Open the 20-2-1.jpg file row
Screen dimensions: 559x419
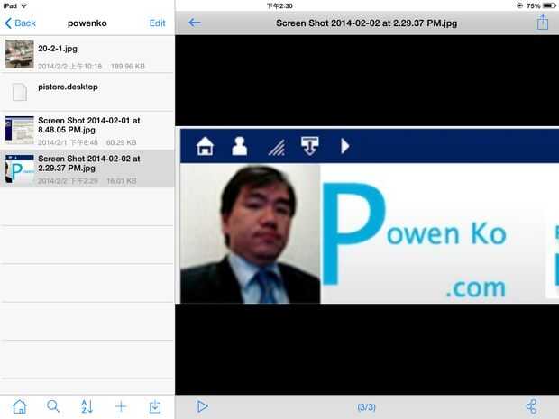[87, 54]
